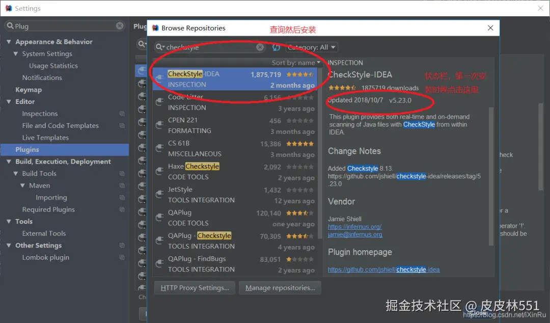Click the Manage repositories button
Viewport: 550px width, 323px height.
tap(280, 287)
